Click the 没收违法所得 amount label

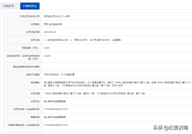(x=23, y=57)
